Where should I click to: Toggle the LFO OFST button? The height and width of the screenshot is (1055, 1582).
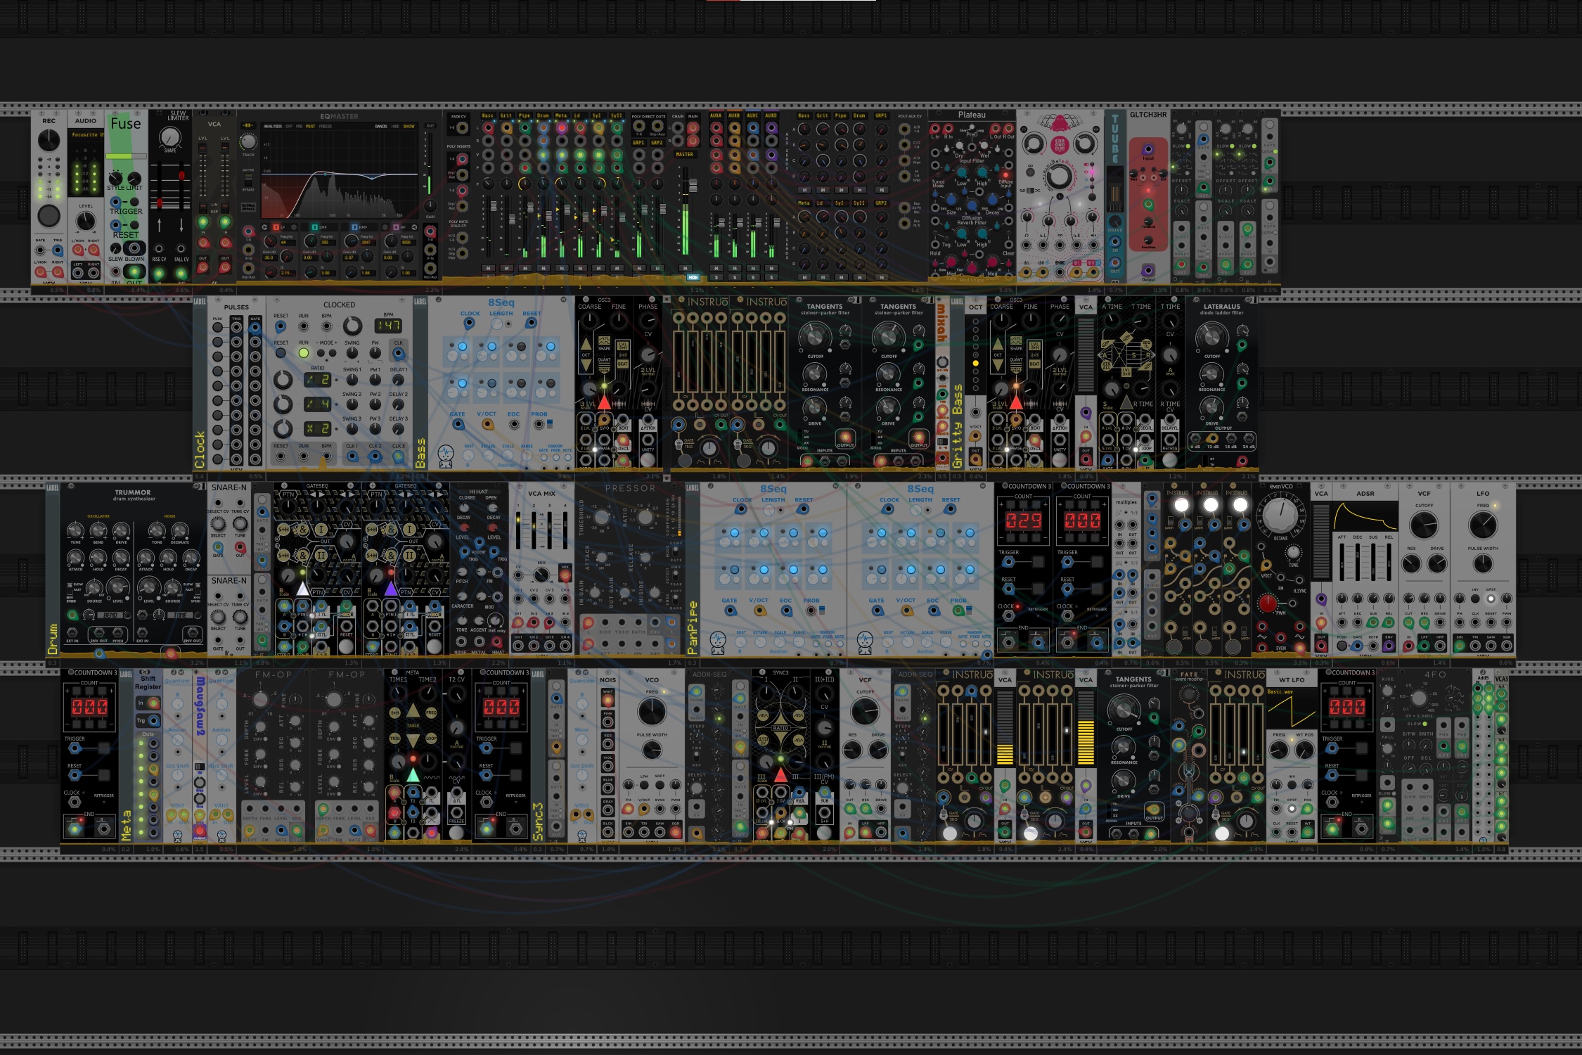point(1491,599)
